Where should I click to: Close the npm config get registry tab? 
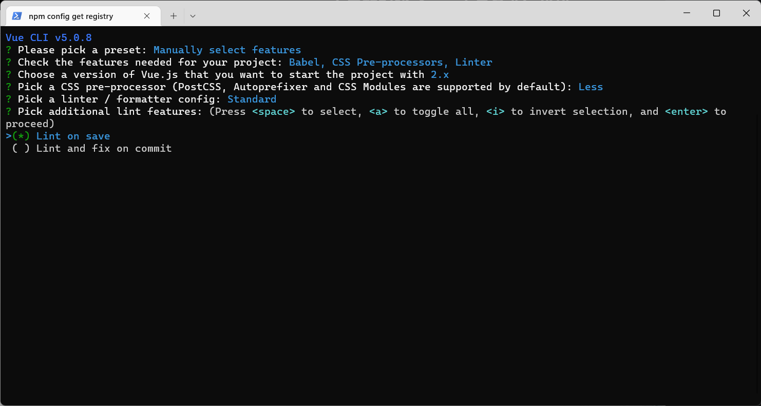(147, 16)
